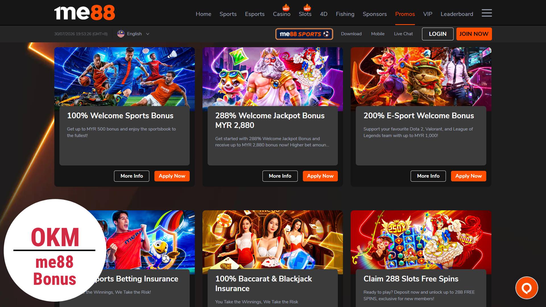Open the Welcome Sports Bonus banner image

coord(125,77)
